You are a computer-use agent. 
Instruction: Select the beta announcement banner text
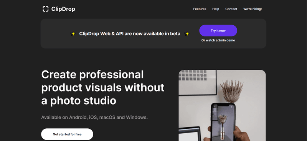pyautogui.click(x=130, y=34)
